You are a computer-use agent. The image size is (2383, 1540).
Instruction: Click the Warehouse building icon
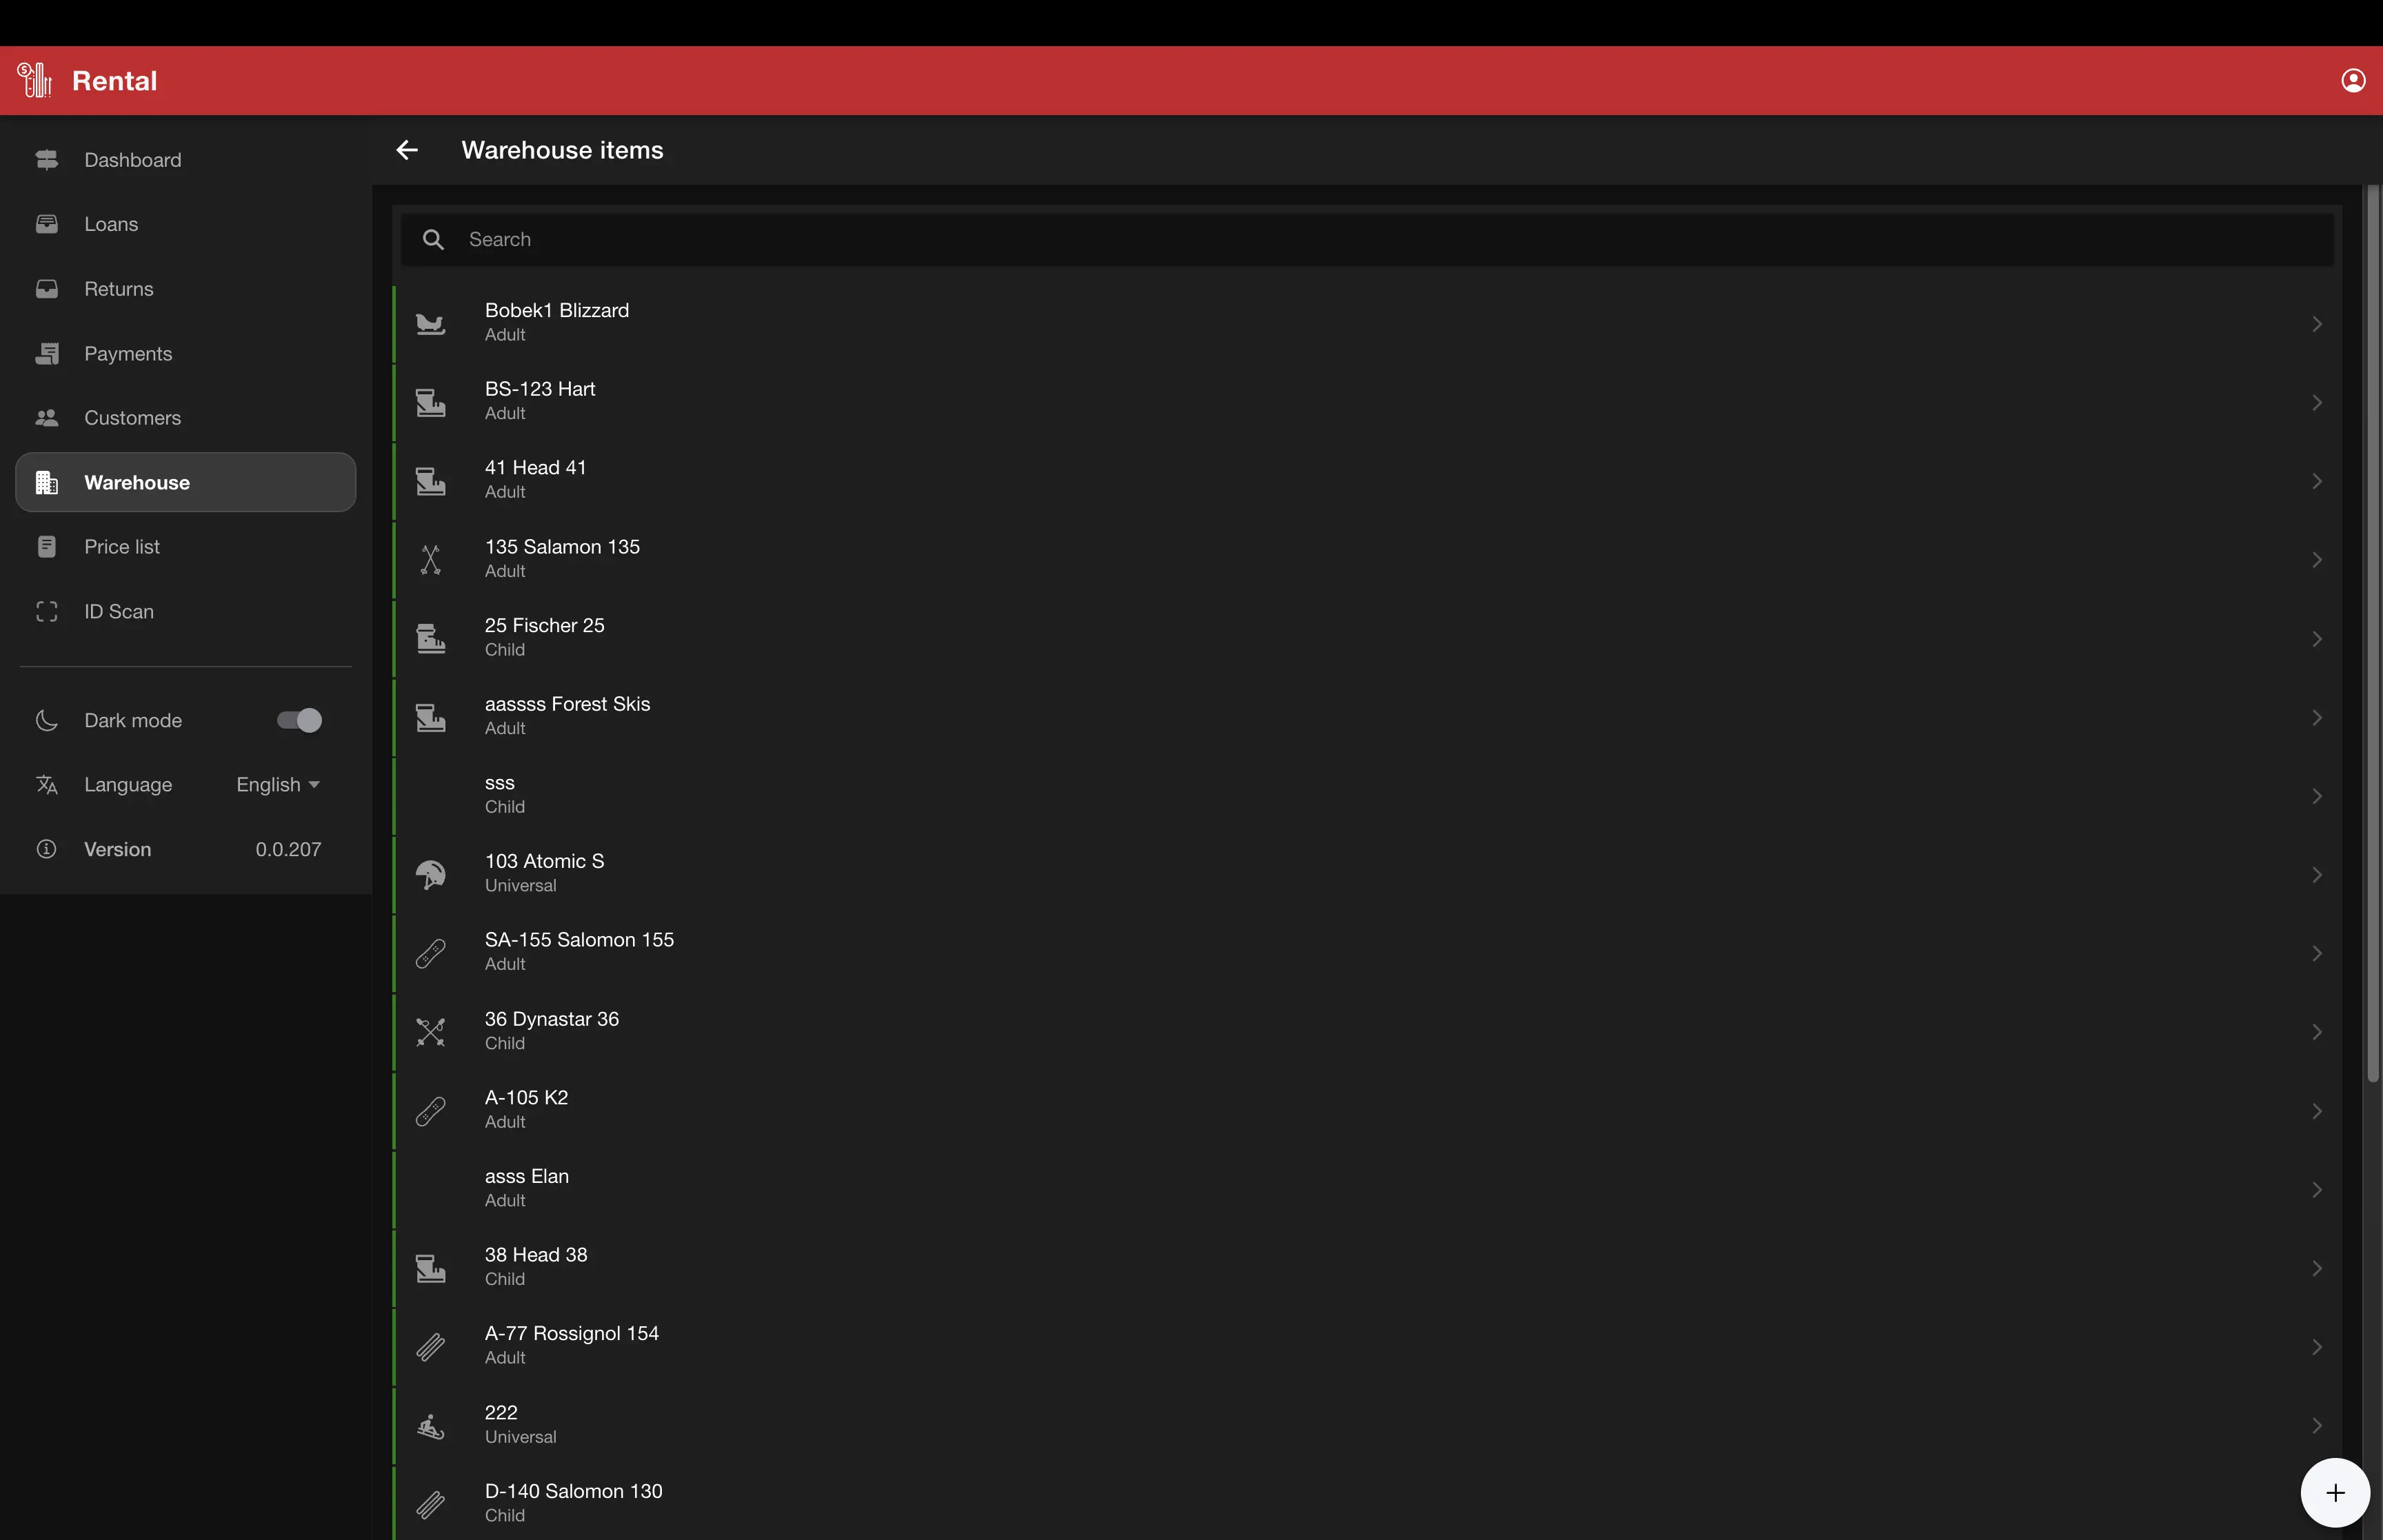point(47,482)
